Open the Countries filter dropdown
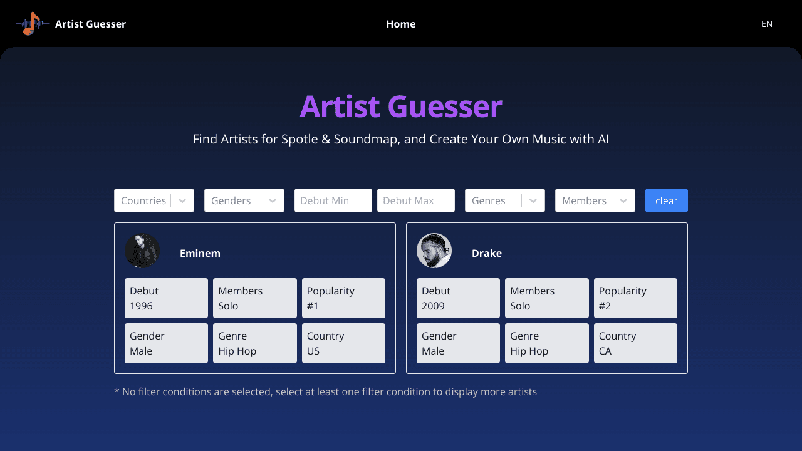 [154, 200]
